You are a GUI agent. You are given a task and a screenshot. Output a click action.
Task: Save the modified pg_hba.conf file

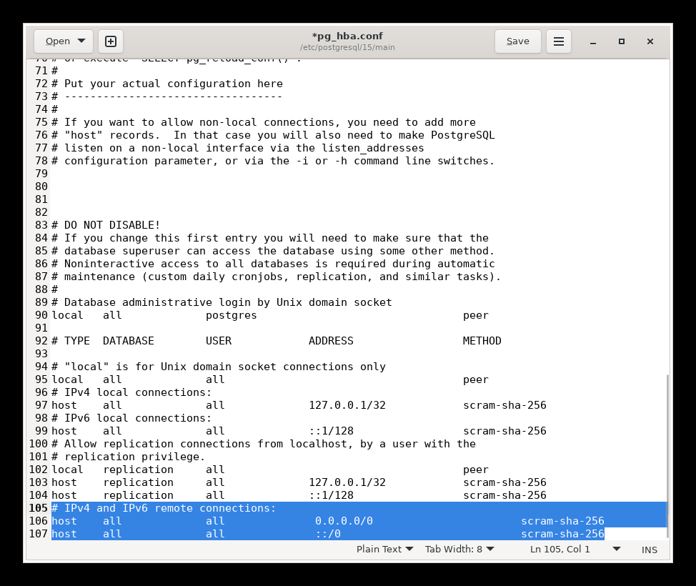[517, 41]
